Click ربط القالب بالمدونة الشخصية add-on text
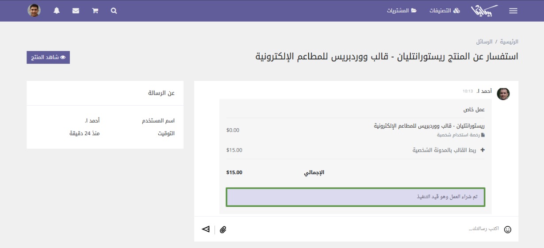The image size is (544, 248). pos(444,150)
